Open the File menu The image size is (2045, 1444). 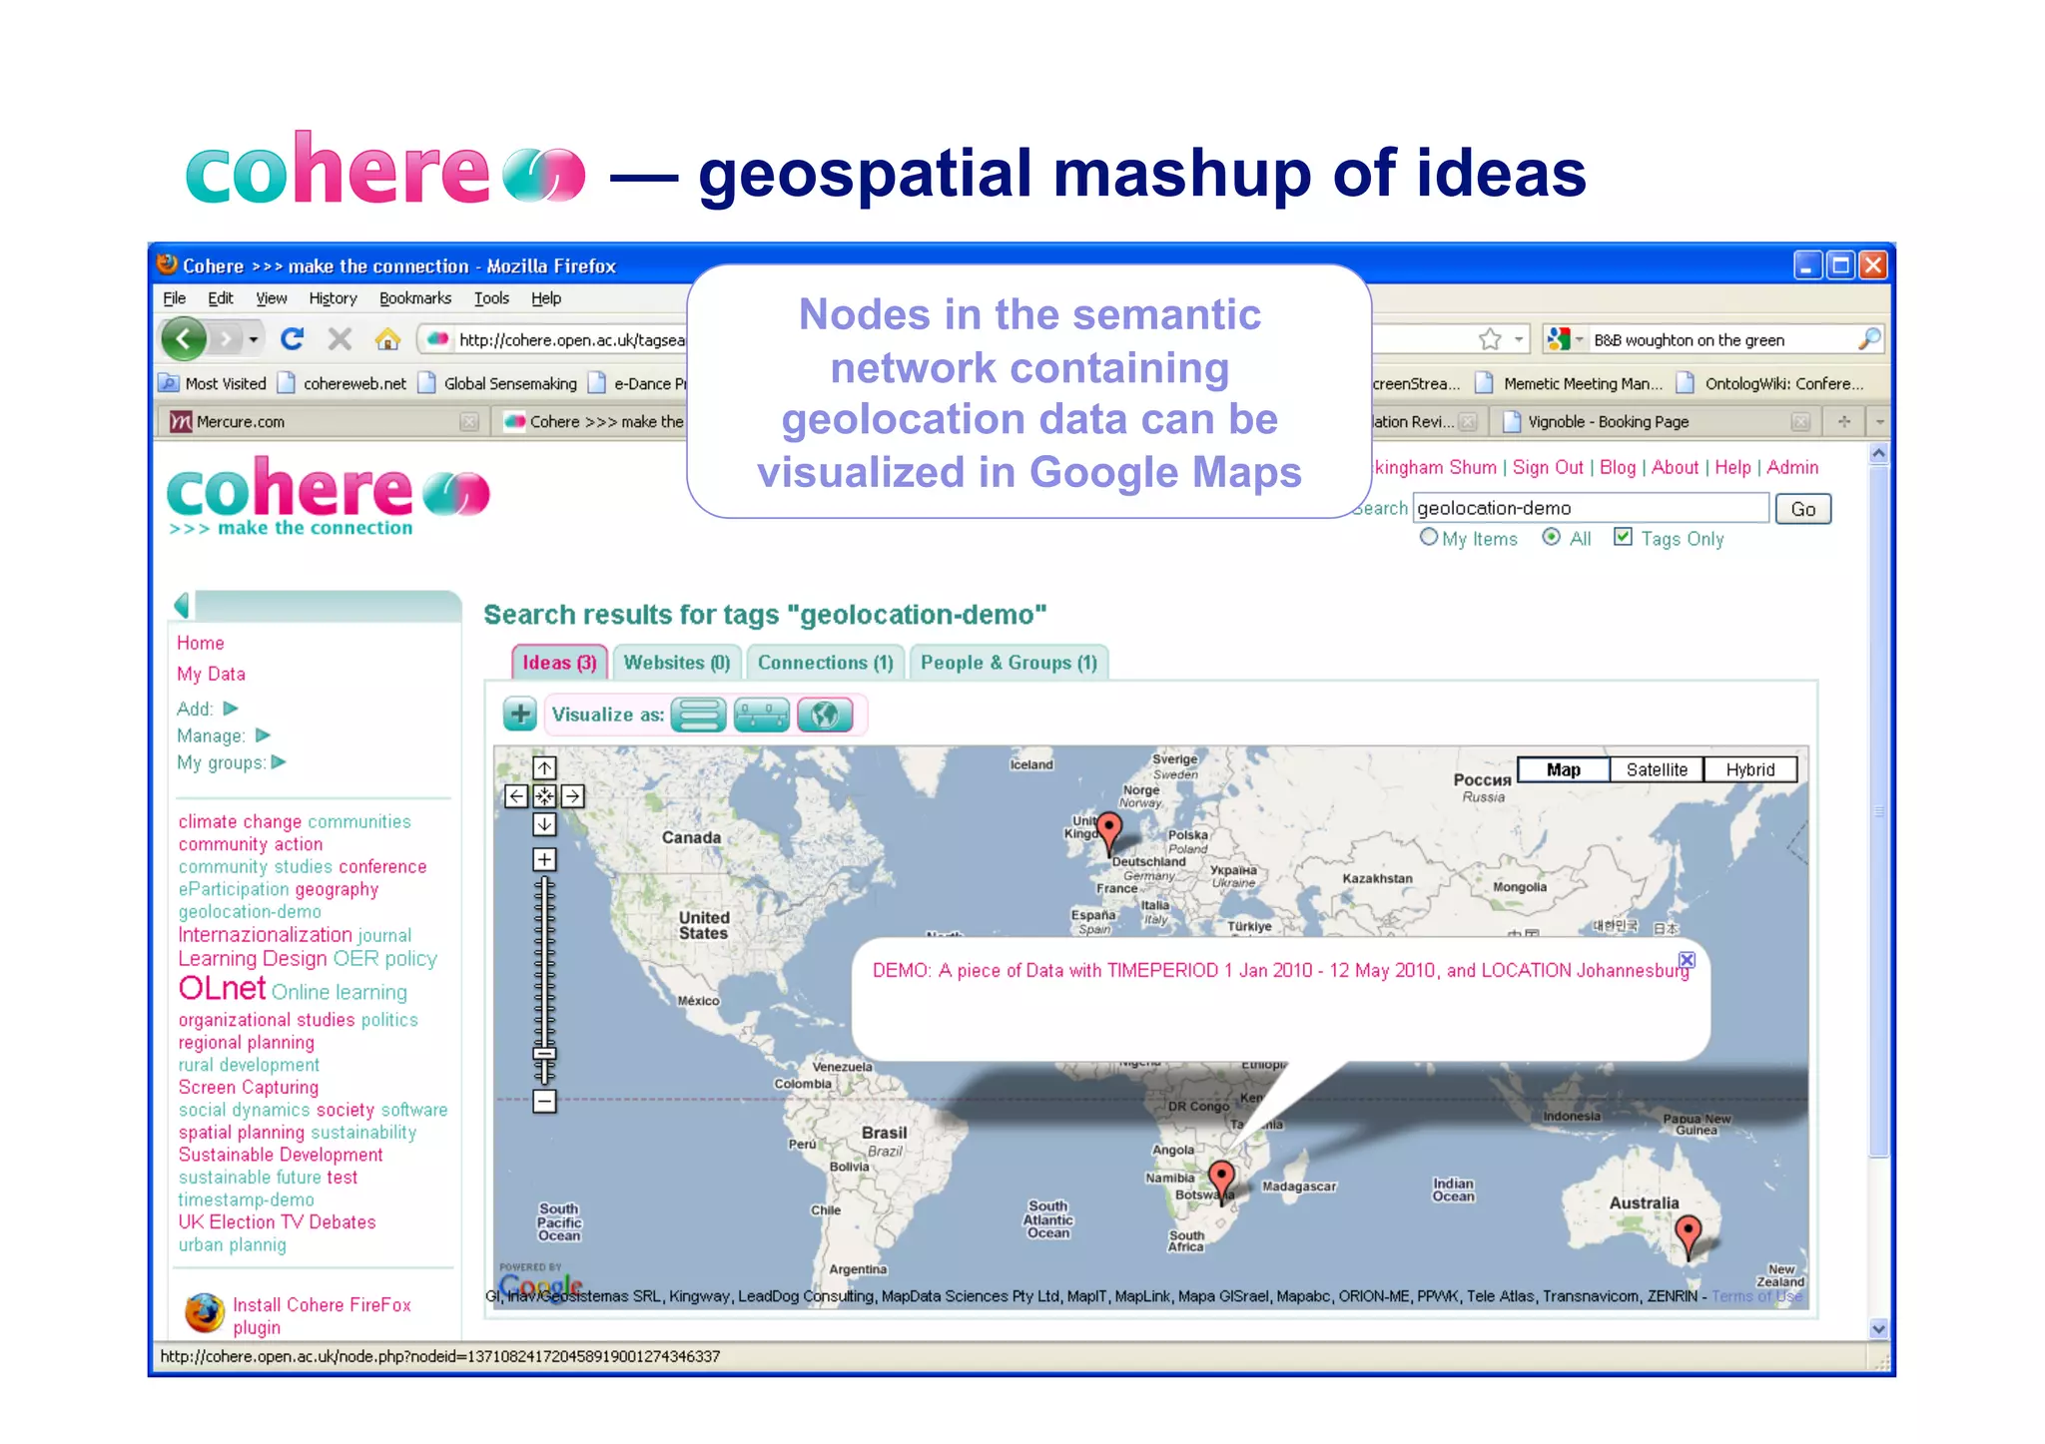coord(175,298)
